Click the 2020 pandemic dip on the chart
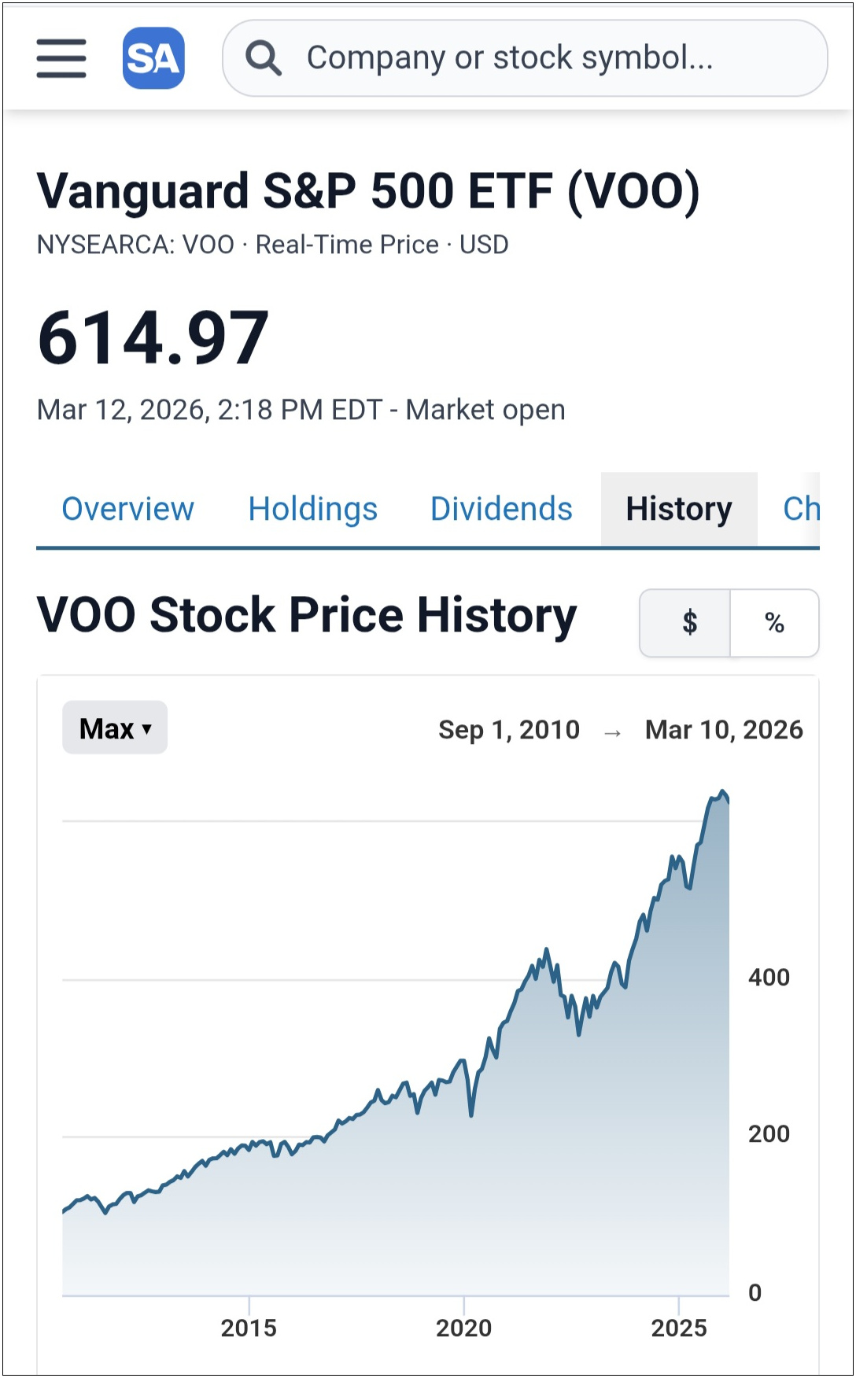 pyautogui.click(x=471, y=1112)
